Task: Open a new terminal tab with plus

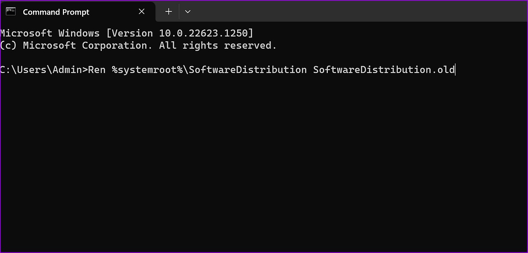Action: pos(169,12)
